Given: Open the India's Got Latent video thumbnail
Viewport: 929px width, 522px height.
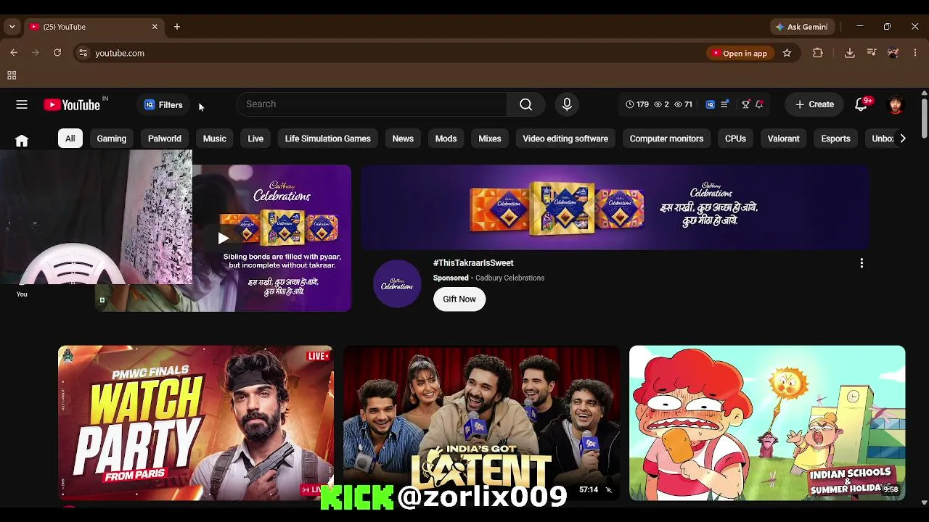Looking at the screenshot, I should (482, 423).
